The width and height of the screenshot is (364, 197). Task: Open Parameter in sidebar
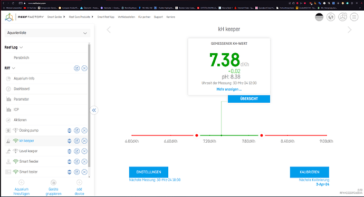[21, 99]
